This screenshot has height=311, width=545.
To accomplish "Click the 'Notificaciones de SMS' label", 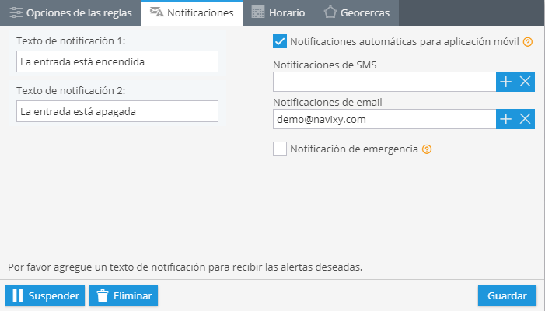I will point(325,65).
